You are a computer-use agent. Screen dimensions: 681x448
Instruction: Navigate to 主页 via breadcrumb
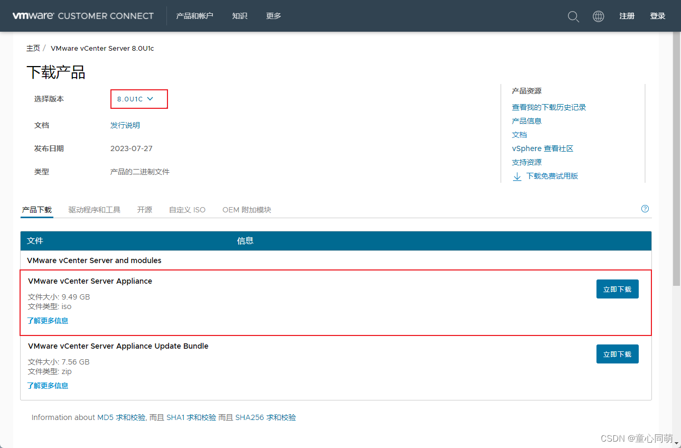tap(33, 48)
